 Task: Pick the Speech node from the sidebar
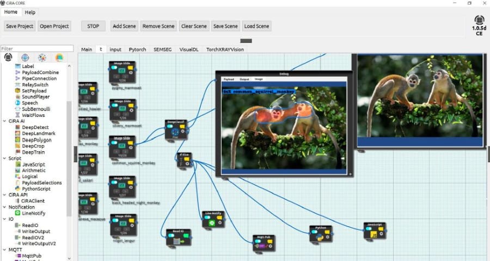(x=30, y=103)
